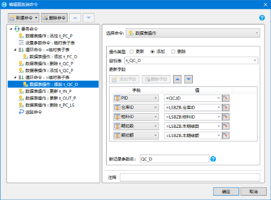Screen dimensions: 271x200
Task: Select the 删除 operation type radio
Action: (173, 52)
